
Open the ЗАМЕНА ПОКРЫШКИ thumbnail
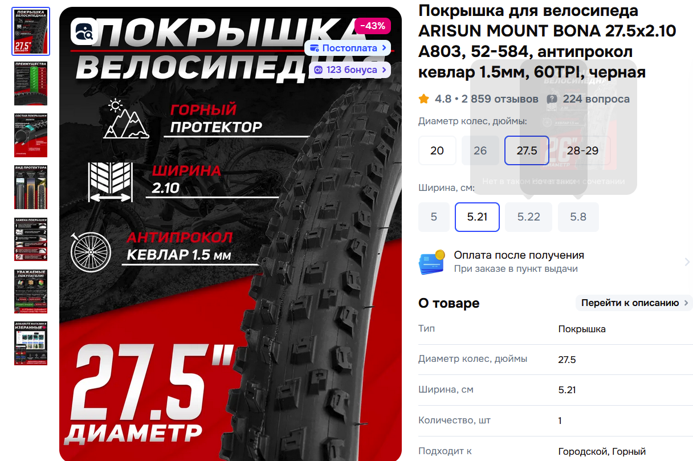point(31,239)
